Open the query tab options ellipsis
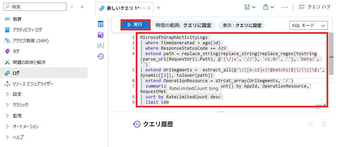The width and height of the screenshot is (340, 147). [143, 8]
